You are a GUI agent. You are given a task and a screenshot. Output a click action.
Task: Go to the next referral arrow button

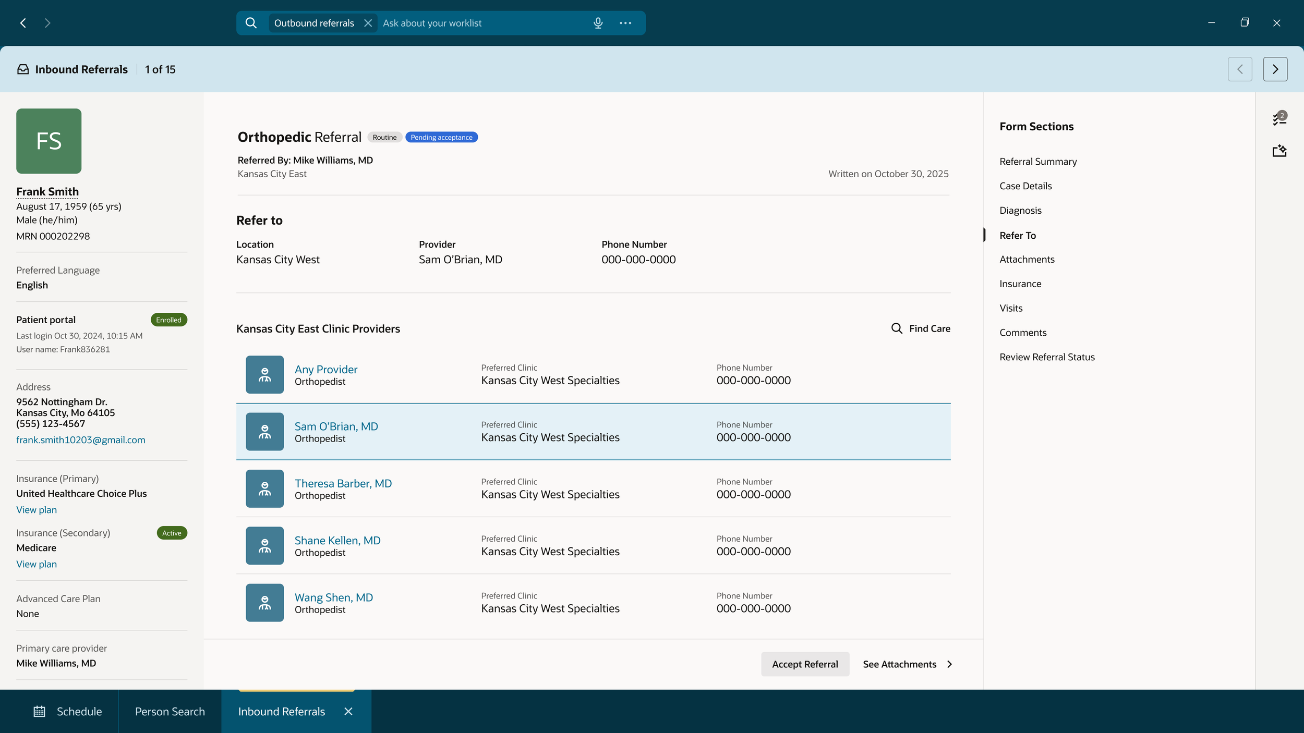click(x=1275, y=69)
